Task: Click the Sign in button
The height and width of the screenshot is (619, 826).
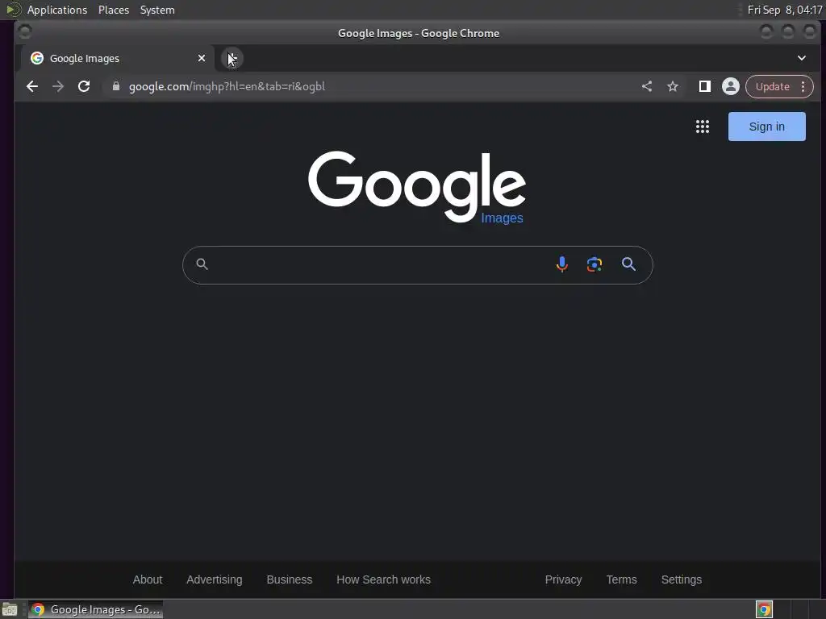Action: coord(766,127)
